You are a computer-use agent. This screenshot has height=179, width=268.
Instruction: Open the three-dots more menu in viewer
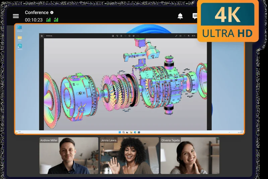[x=138, y=36]
